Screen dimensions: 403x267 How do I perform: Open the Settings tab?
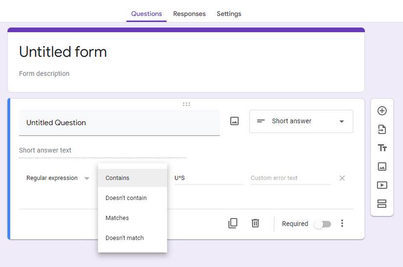click(x=229, y=14)
